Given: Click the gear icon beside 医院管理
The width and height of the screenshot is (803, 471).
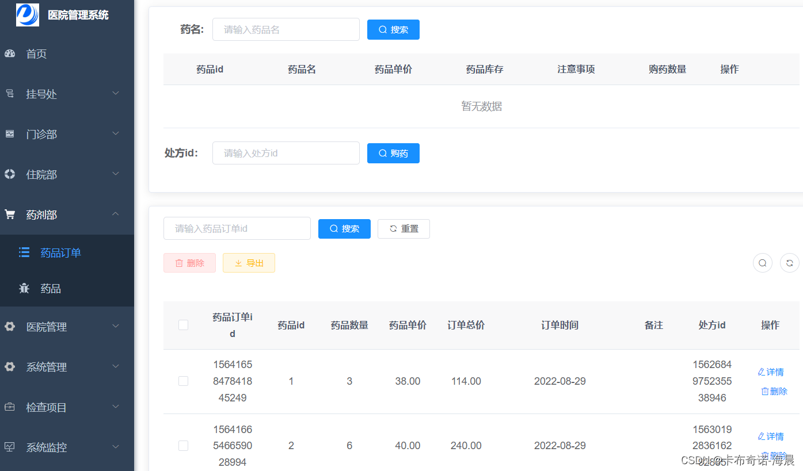Looking at the screenshot, I should pos(10,327).
